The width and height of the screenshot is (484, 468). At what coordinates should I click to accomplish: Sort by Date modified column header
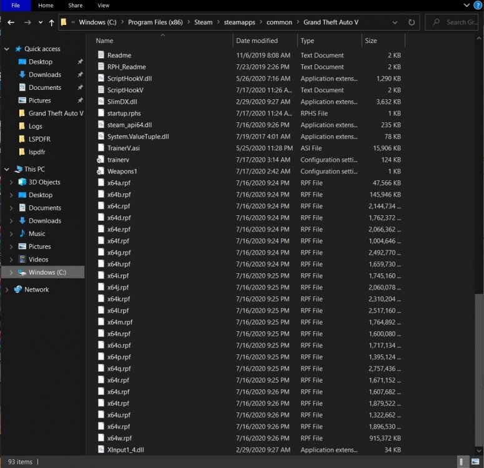click(x=257, y=41)
